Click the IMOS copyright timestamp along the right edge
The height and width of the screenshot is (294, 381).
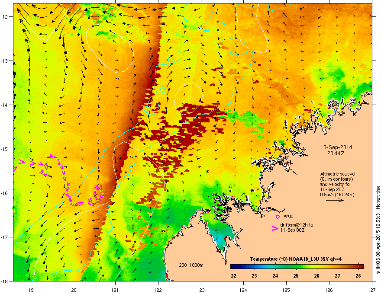(x=378, y=230)
